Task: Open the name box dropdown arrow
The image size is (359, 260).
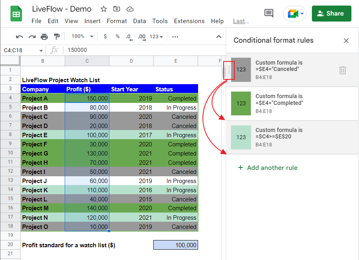Action: [40, 51]
